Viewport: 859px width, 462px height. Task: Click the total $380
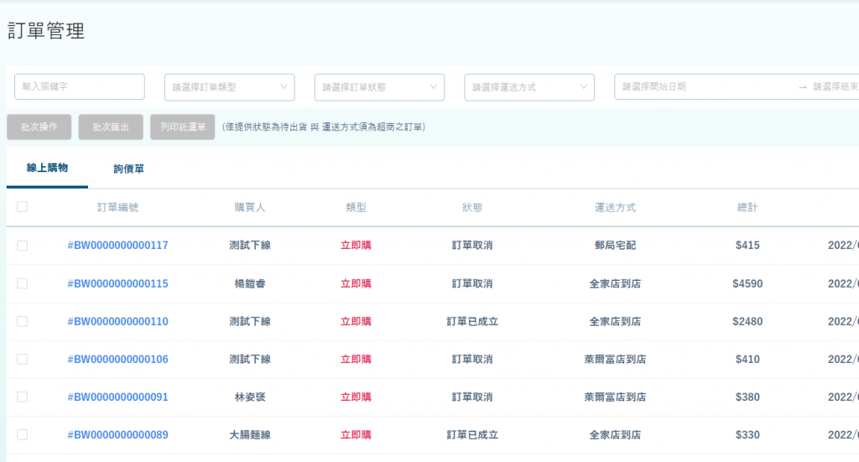[x=747, y=397]
